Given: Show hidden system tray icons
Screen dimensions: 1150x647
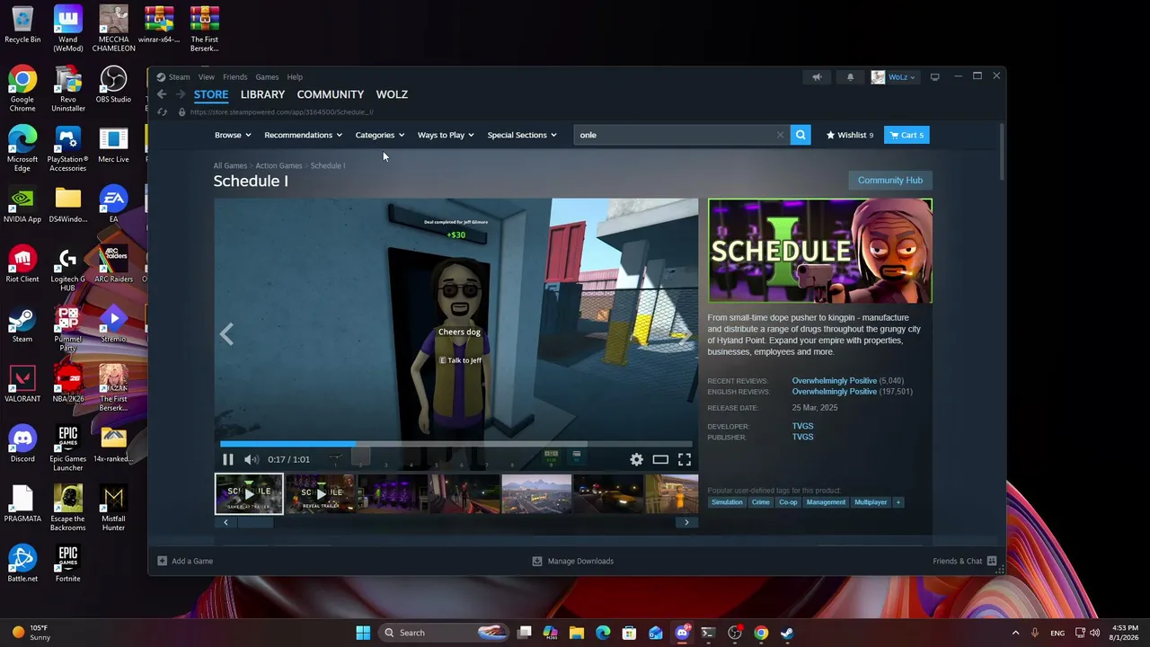Looking at the screenshot, I should (x=1015, y=633).
